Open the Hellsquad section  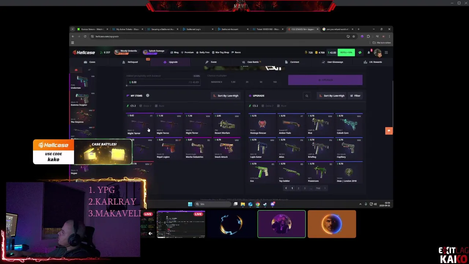point(130,62)
